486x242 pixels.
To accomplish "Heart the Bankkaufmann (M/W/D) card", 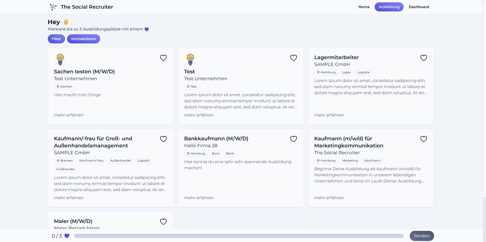I will 294,139.
